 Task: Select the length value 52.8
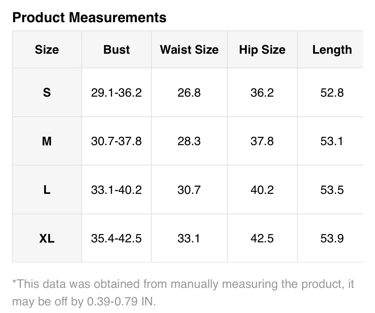click(332, 93)
